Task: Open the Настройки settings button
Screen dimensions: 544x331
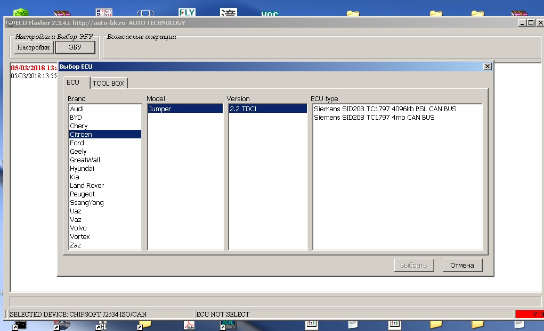Action: [34, 47]
